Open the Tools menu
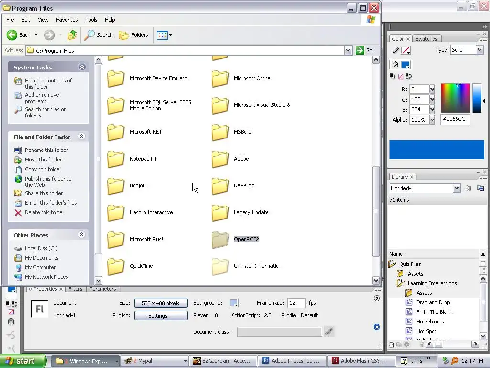Image resolution: width=490 pixels, height=368 pixels. [91, 20]
